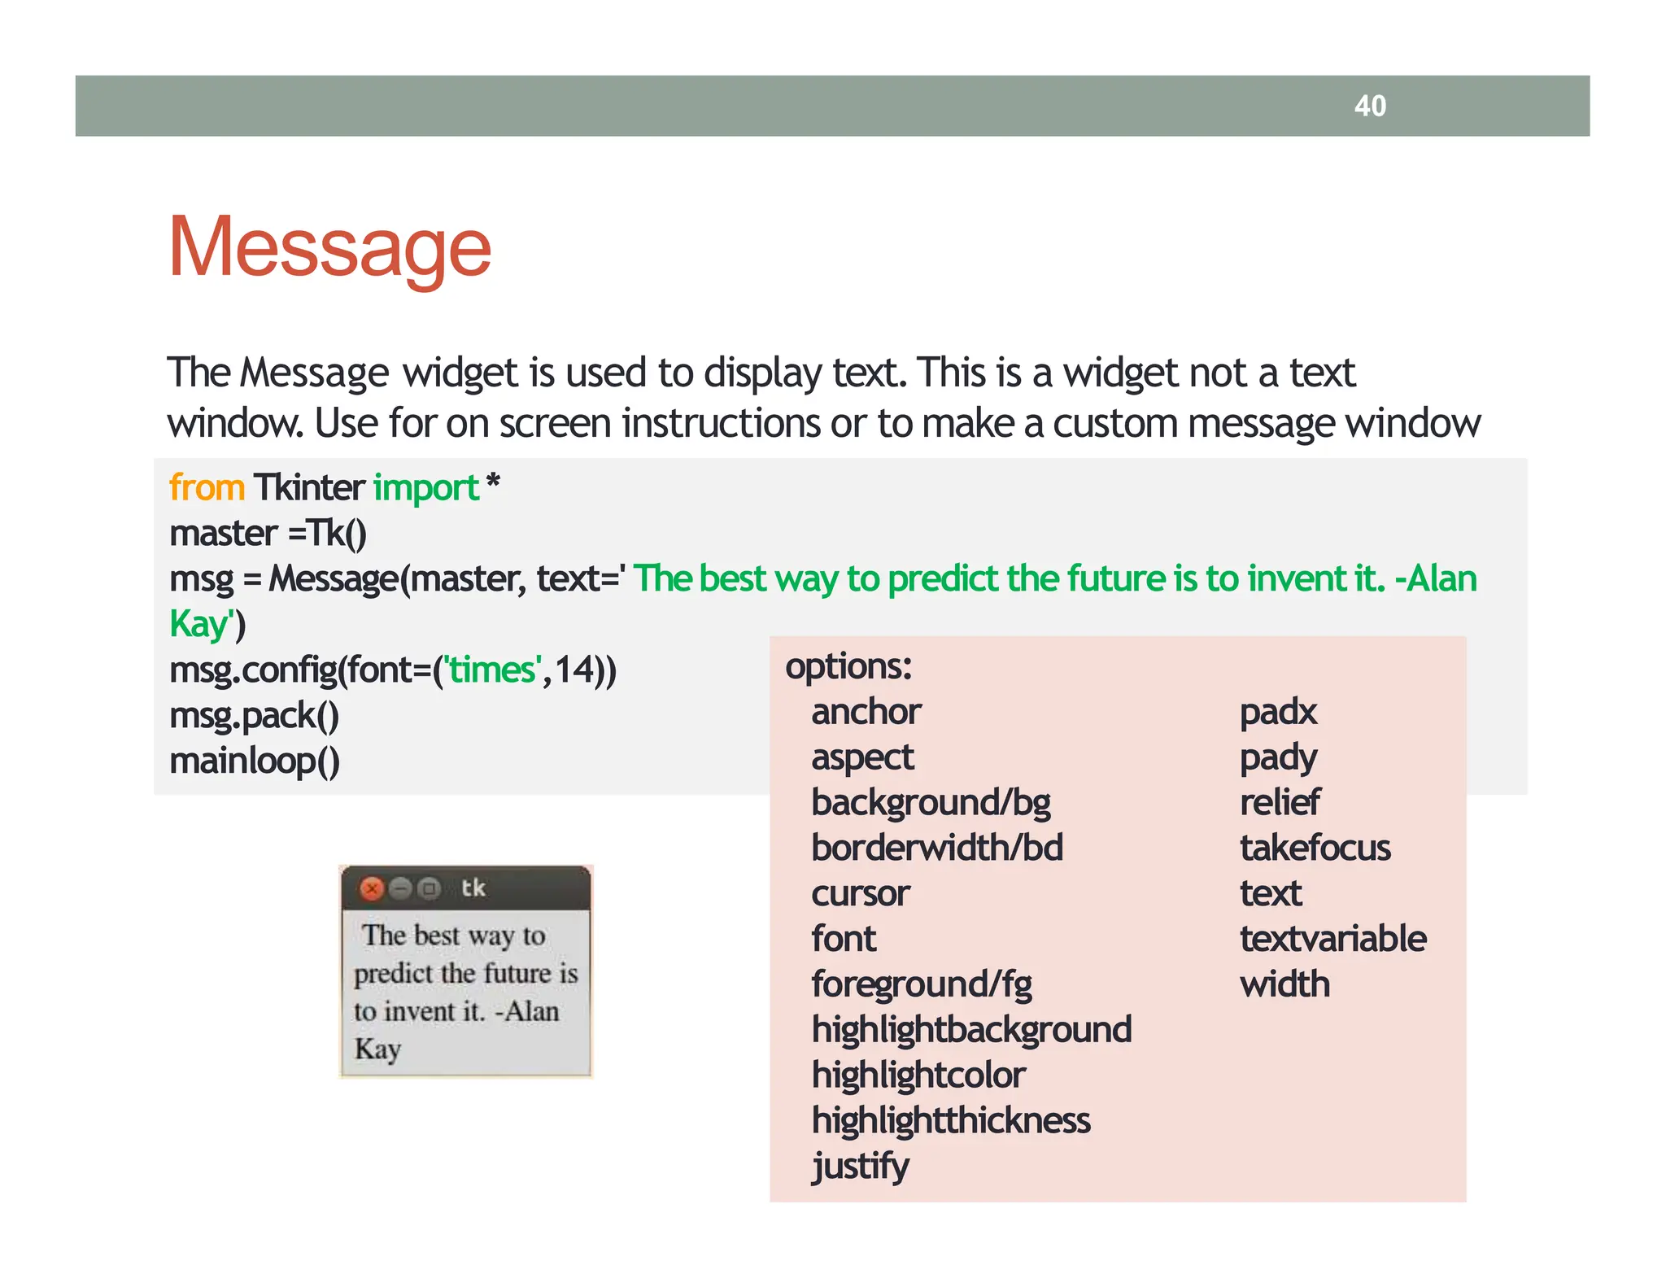Click the green 'Kay' string text in code
1666x1287 pixels.
coord(202,625)
